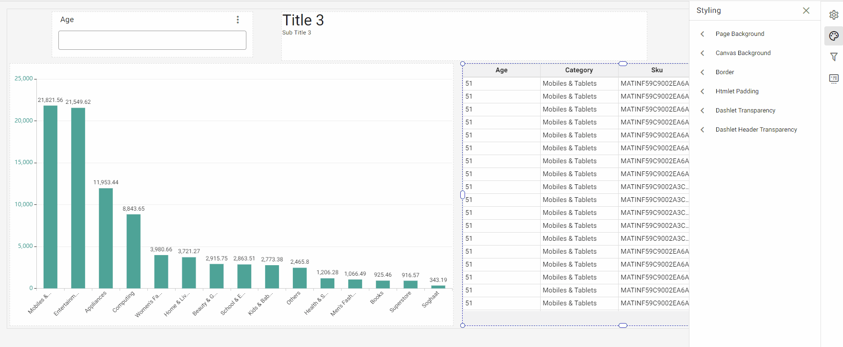Click the Age filter input box
Viewport: 843px width, 347px height.
tap(152, 40)
